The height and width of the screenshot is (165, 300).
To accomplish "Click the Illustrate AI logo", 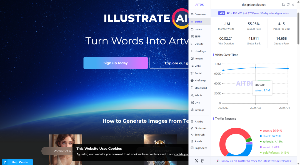I will pos(146,18).
